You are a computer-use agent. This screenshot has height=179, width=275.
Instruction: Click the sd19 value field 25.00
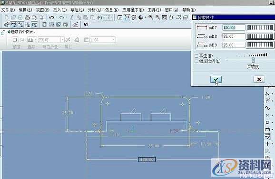tap(234, 45)
